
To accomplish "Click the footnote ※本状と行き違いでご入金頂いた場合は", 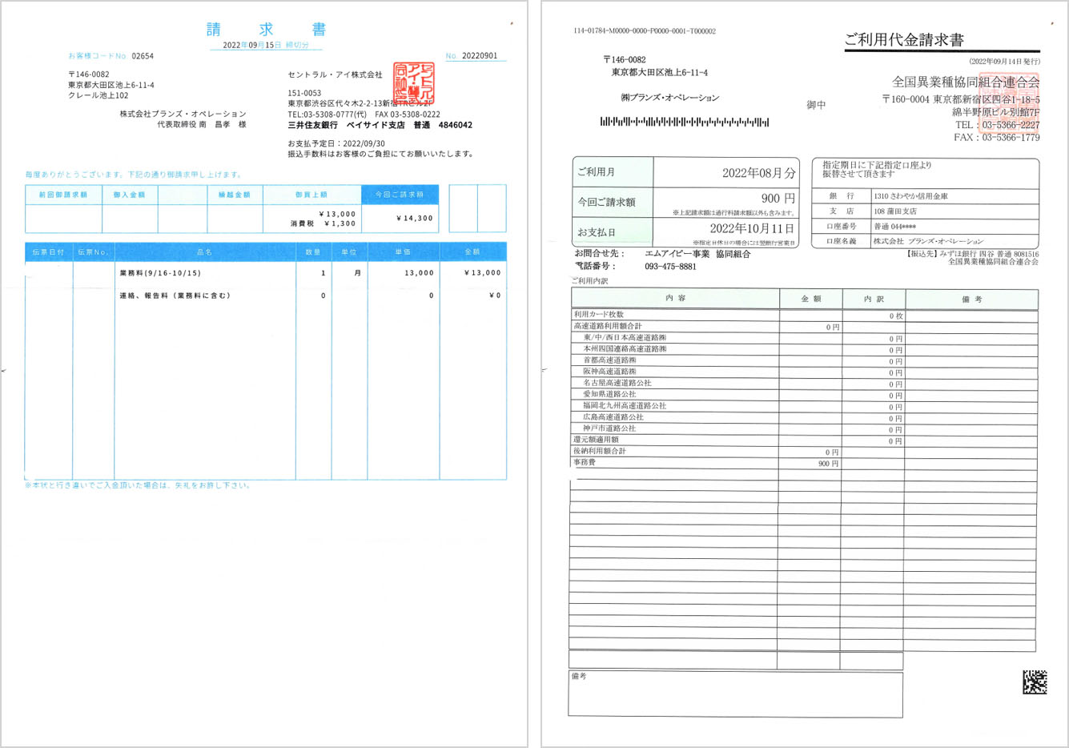I will click(x=138, y=485).
